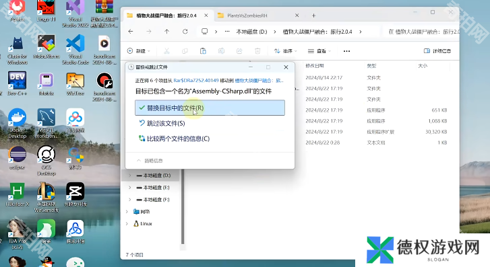
Task: Click the destination folder link in dialog
Action: pos(259,81)
